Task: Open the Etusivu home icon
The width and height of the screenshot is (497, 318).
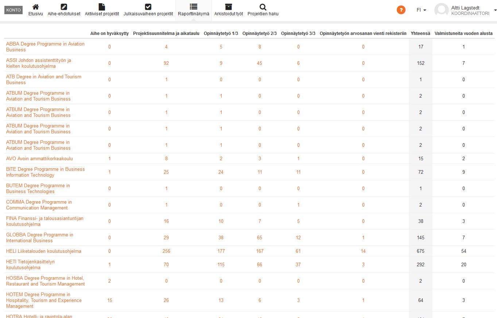Action: tap(36, 7)
